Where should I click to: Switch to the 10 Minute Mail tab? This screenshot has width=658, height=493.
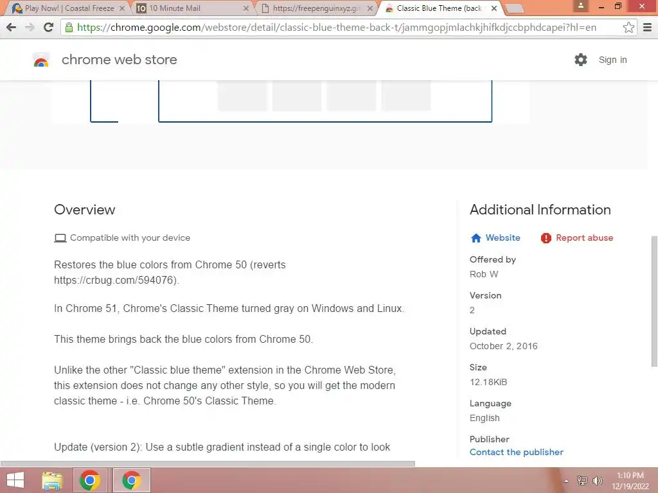(x=191, y=8)
